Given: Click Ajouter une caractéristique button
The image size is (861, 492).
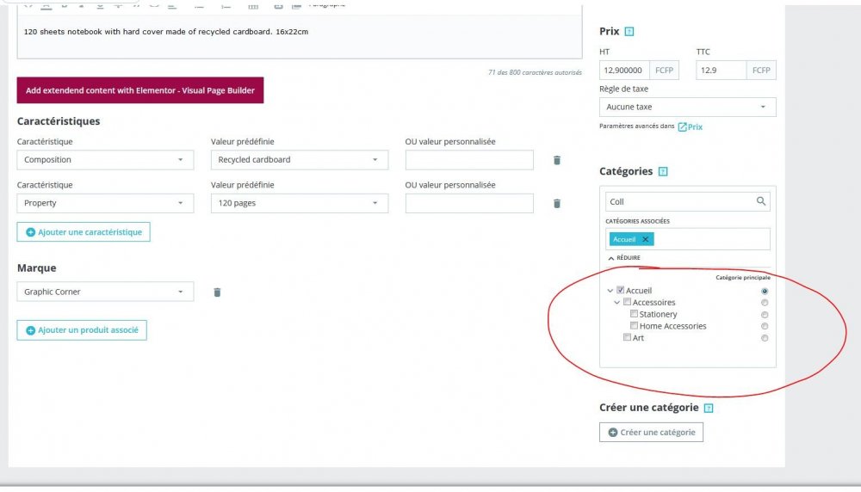Looking at the screenshot, I should 84,232.
